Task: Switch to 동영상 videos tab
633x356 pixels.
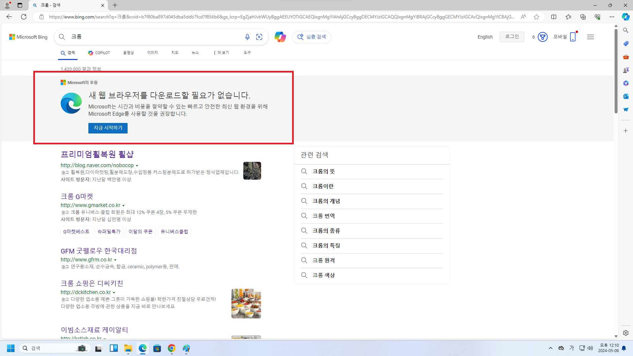Action: [x=129, y=53]
